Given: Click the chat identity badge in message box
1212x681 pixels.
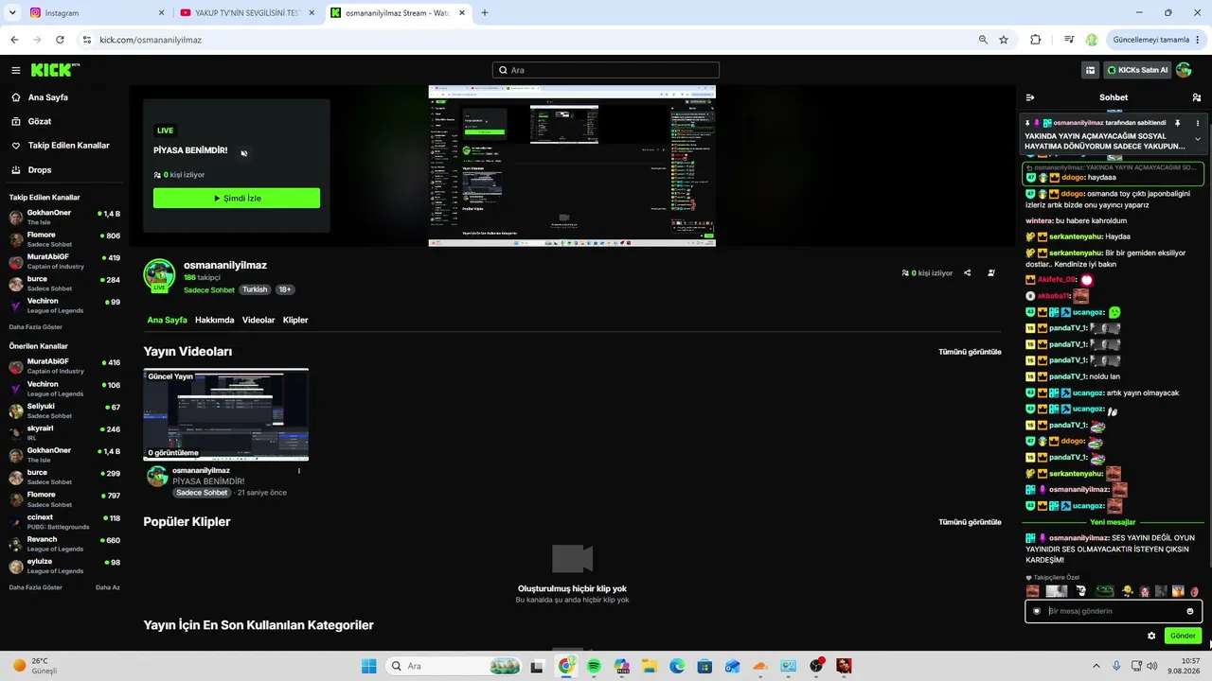Looking at the screenshot, I should [1037, 611].
